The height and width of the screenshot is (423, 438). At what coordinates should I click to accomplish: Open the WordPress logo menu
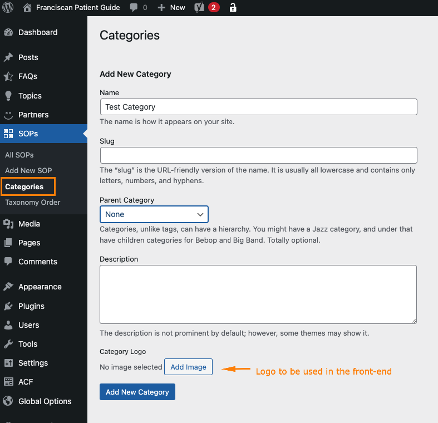point(8,7)
